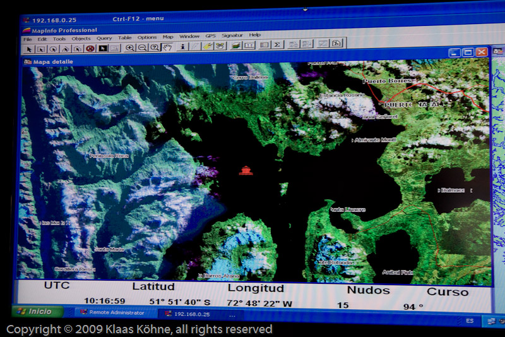Image resolution: width=505 pixels, height=337 pixels.
Task: Open the GPS menu
Action: 210,36
